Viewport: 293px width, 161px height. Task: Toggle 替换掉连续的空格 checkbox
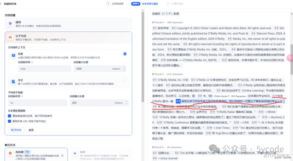pos(10,116)
